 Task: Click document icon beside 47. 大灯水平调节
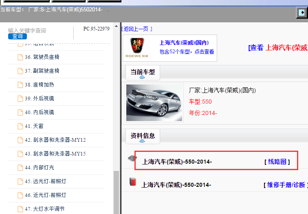pyautogui.click(x=20, y=209)
